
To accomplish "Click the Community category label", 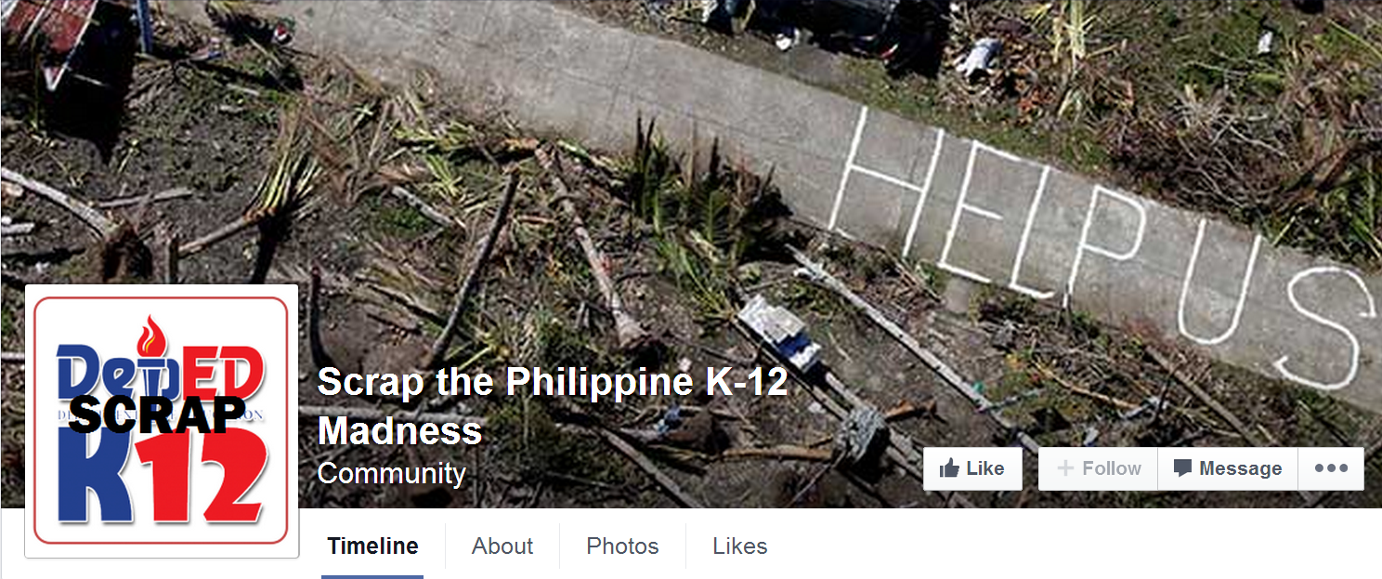I will (x=391, y=473).
